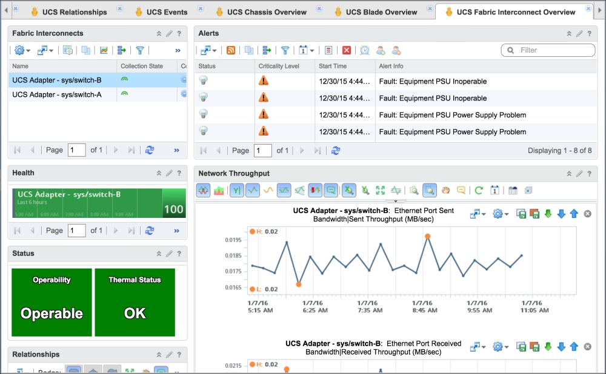Close the Ethernet Port Sent Bandwidth chart
Screen dimensions: 606x374
587,214
